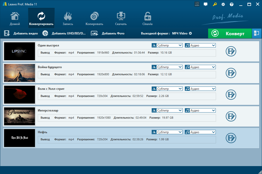Select the Война будущего mountain thumbnail
Screen dimensions: 262x174
[x=20, y=73]
